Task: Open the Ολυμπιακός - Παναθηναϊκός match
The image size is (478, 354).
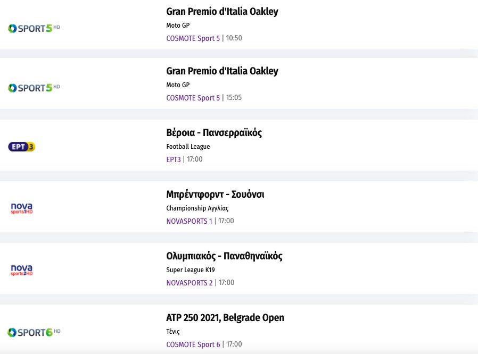Action: [x=224, y=256]
